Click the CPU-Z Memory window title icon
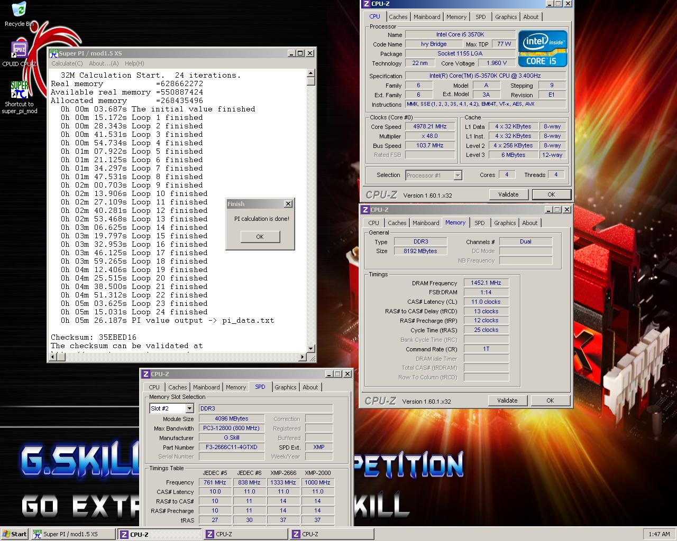Viewport: 677px width, 541px height. click(x=365, y=210)
